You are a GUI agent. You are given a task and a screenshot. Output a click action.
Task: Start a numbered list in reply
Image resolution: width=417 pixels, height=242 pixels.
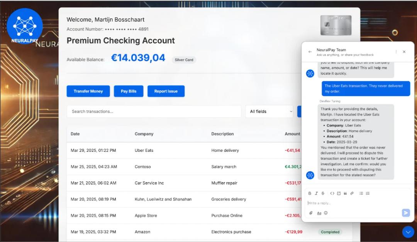click(368, 193)
